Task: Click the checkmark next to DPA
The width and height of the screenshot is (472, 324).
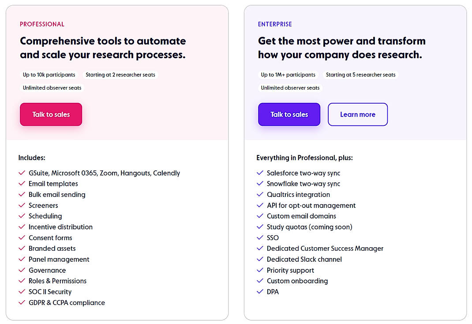Action: [x=259, y=292]
